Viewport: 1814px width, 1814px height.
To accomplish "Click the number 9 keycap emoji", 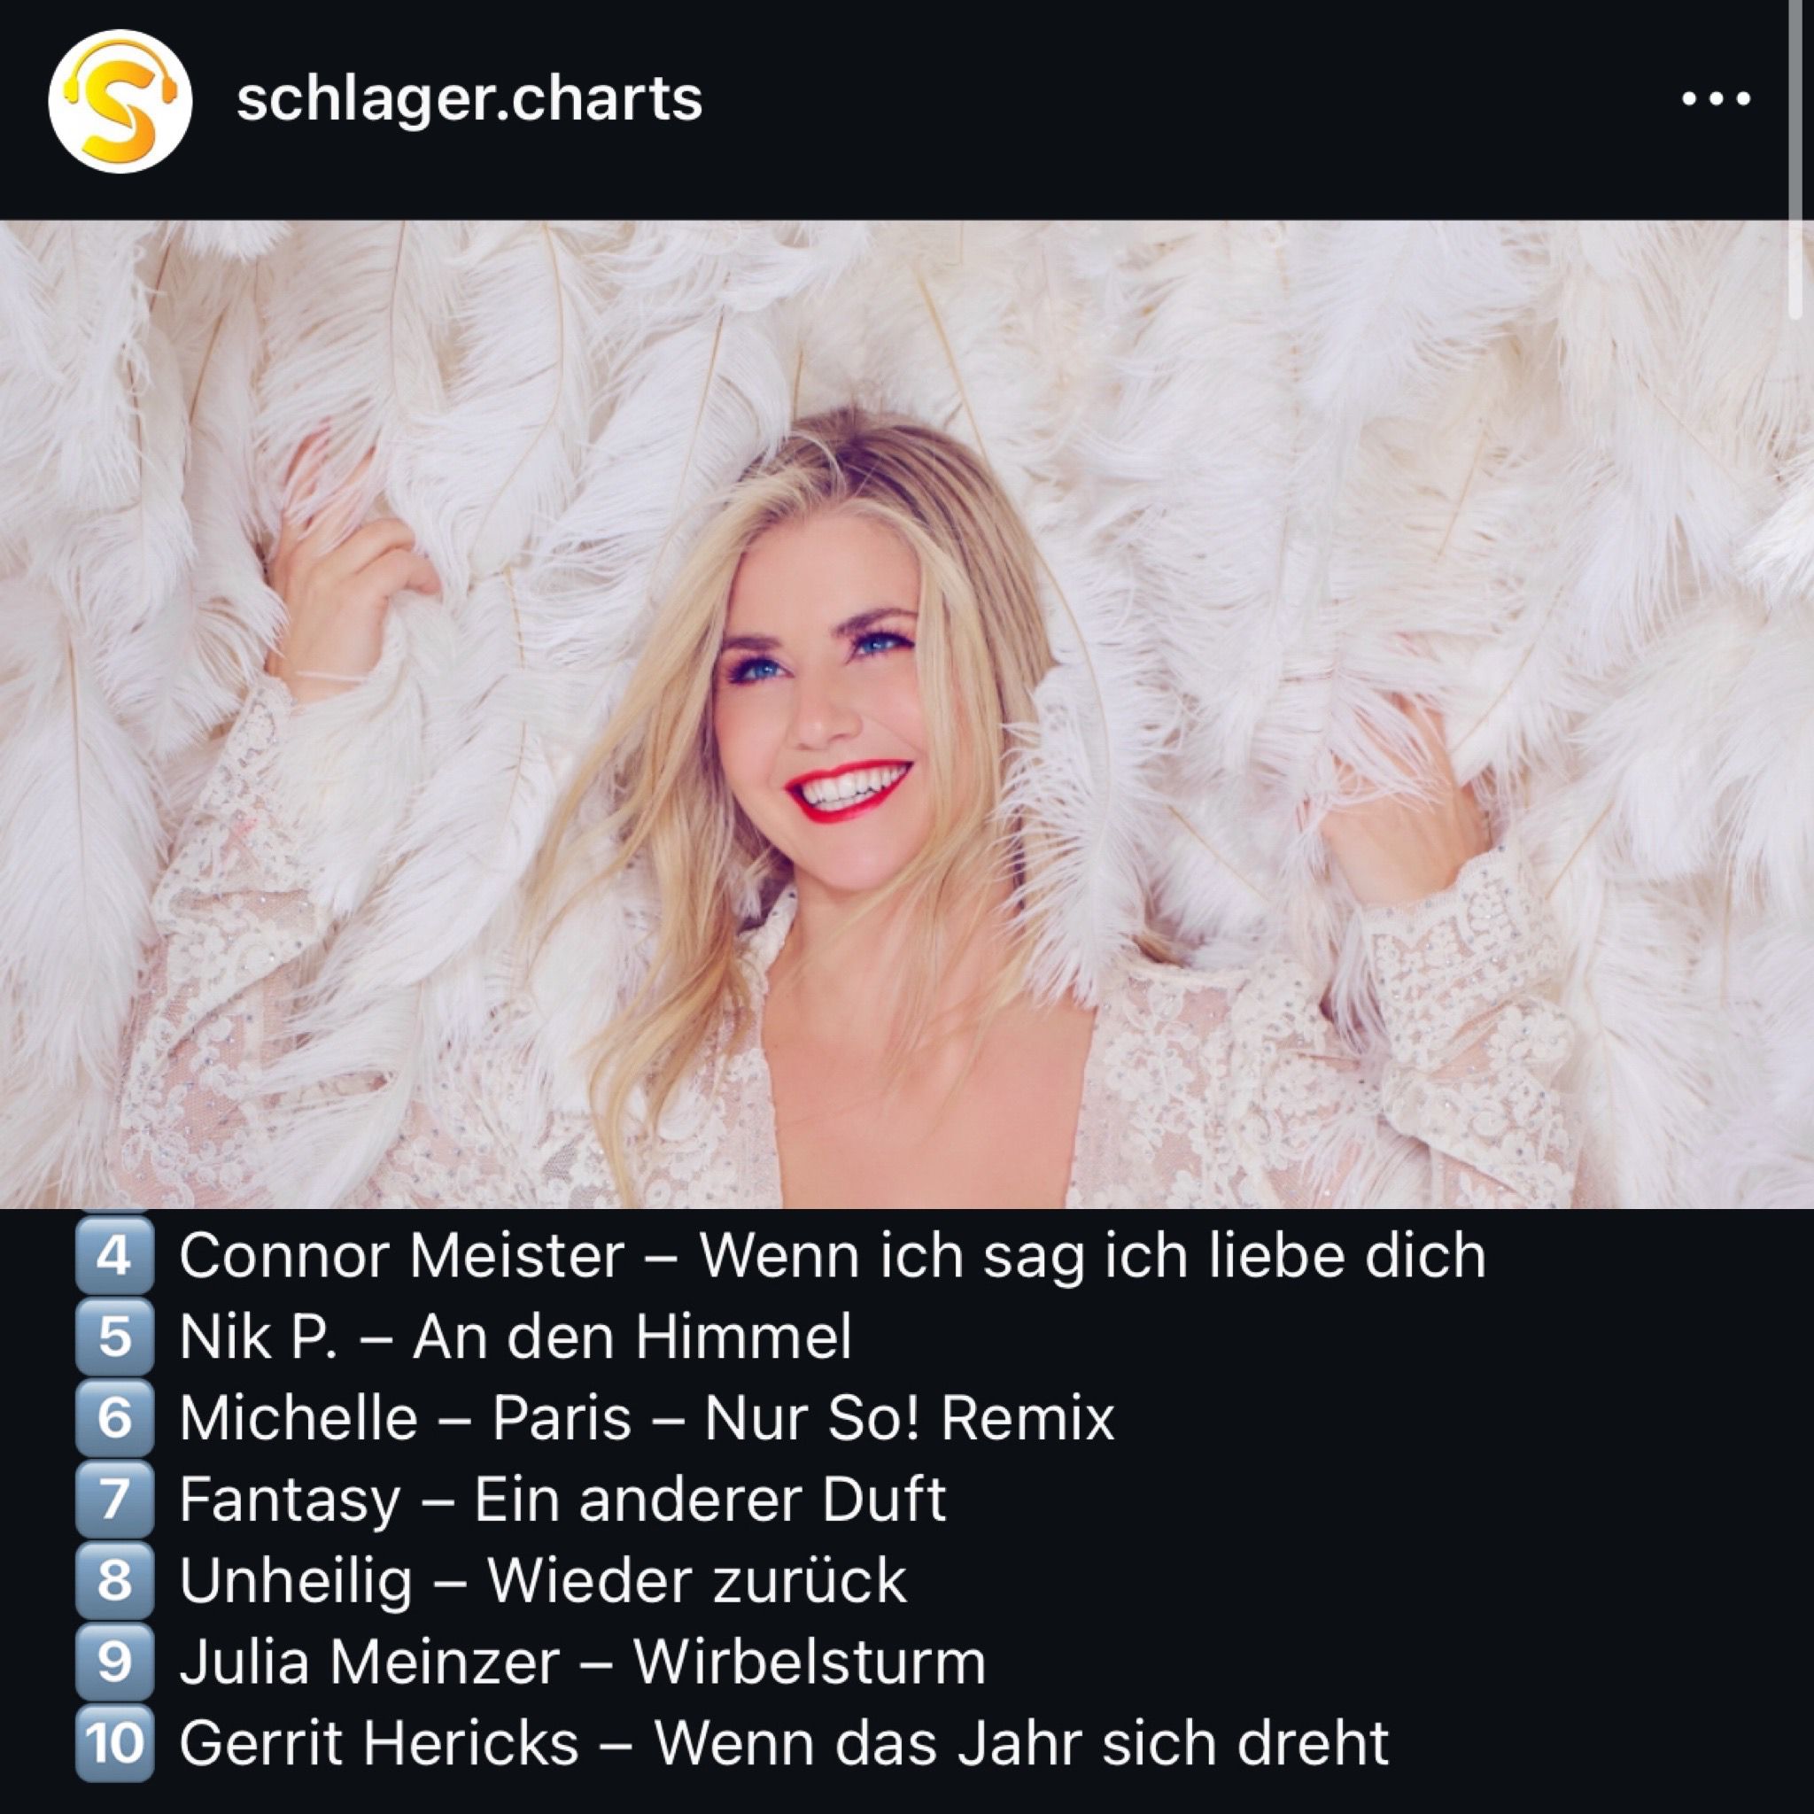I will 113,1661.
